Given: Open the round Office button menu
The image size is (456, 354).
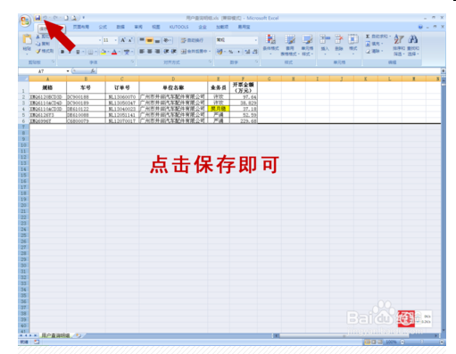Looking at the screenshot, I should (x=25, y=21).
